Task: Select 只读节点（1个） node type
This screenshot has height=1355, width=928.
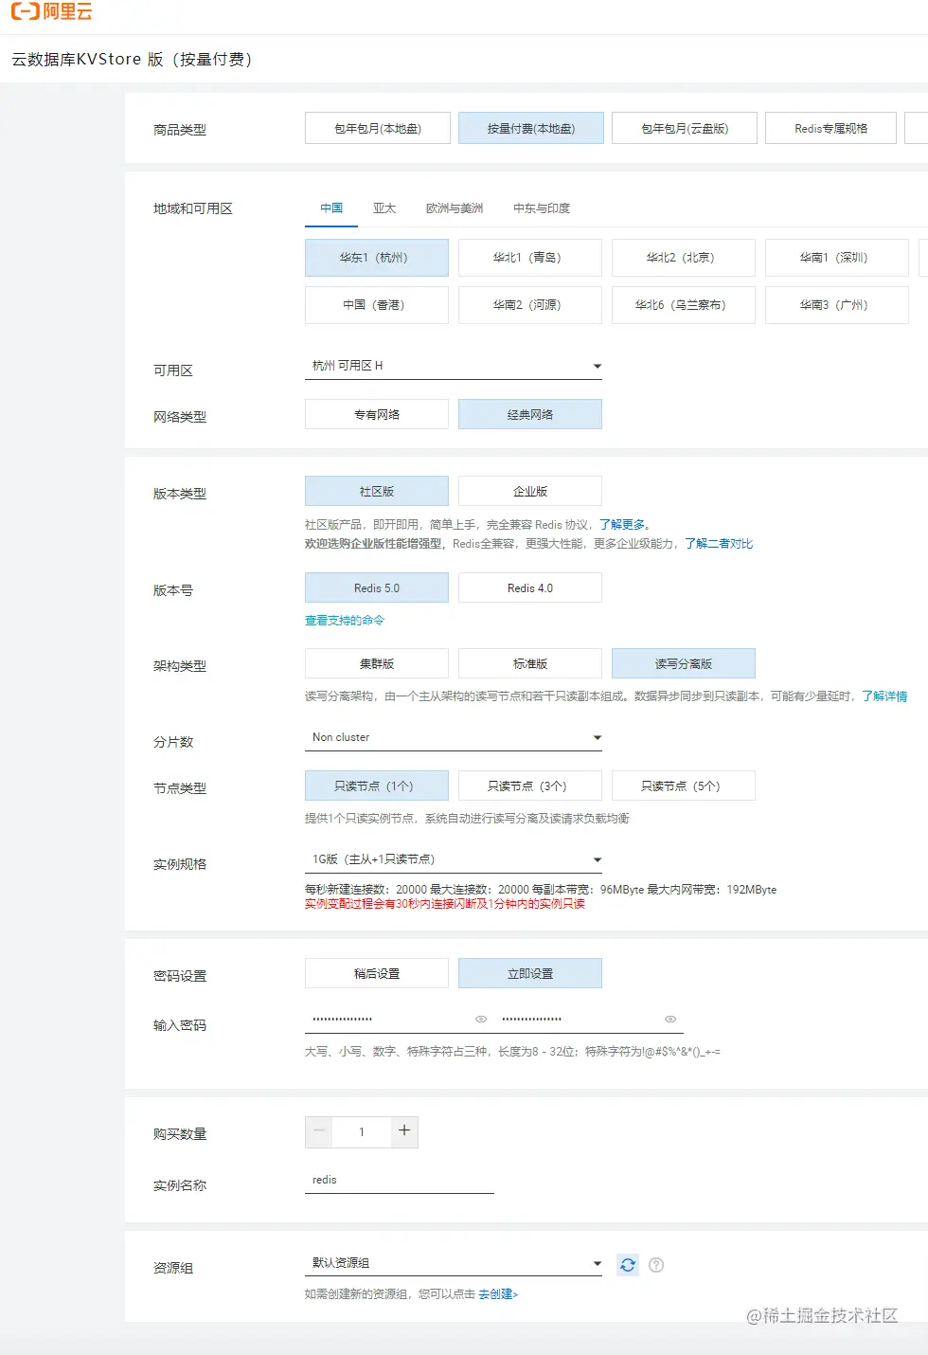Action: [x=377, y=786]
